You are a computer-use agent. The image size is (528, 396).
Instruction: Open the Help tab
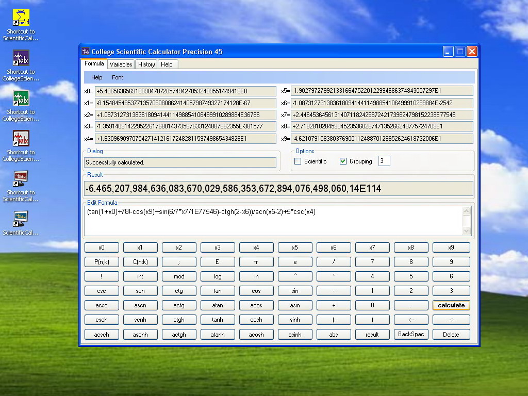[167, 64]
